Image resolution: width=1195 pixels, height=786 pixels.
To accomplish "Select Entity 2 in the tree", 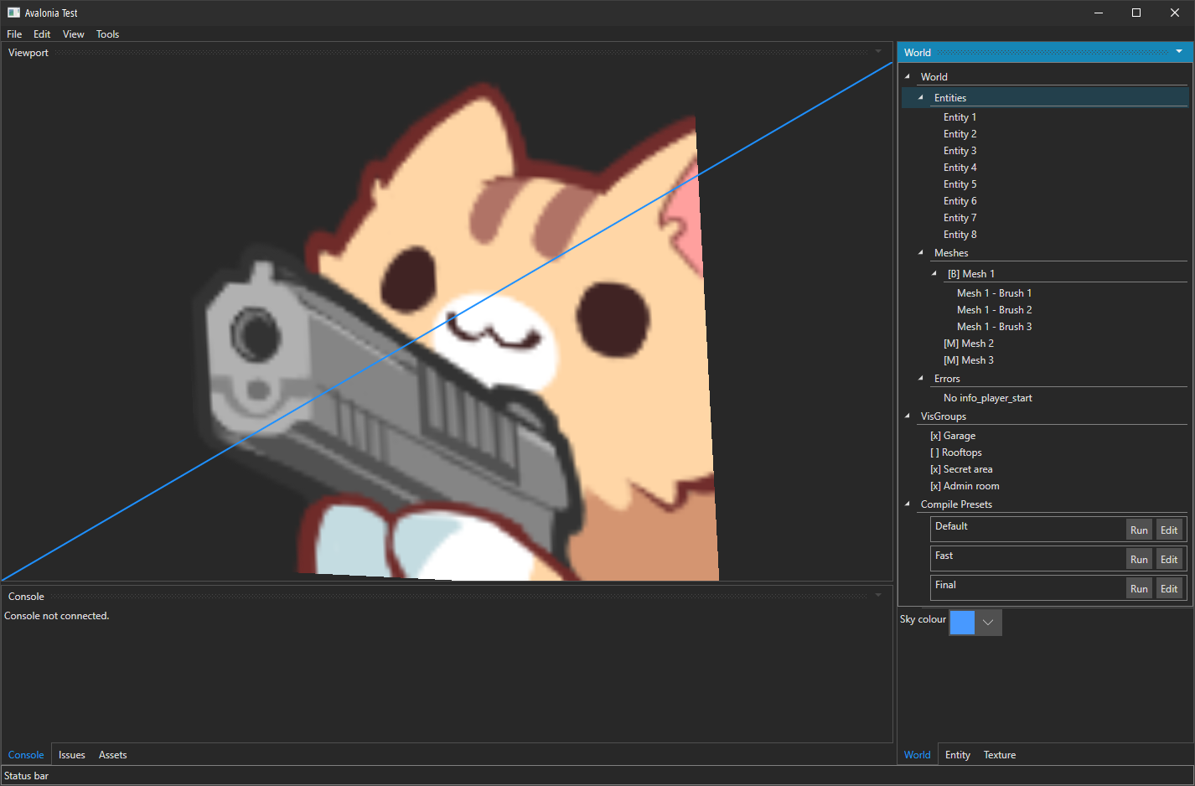I will [960, 134].
